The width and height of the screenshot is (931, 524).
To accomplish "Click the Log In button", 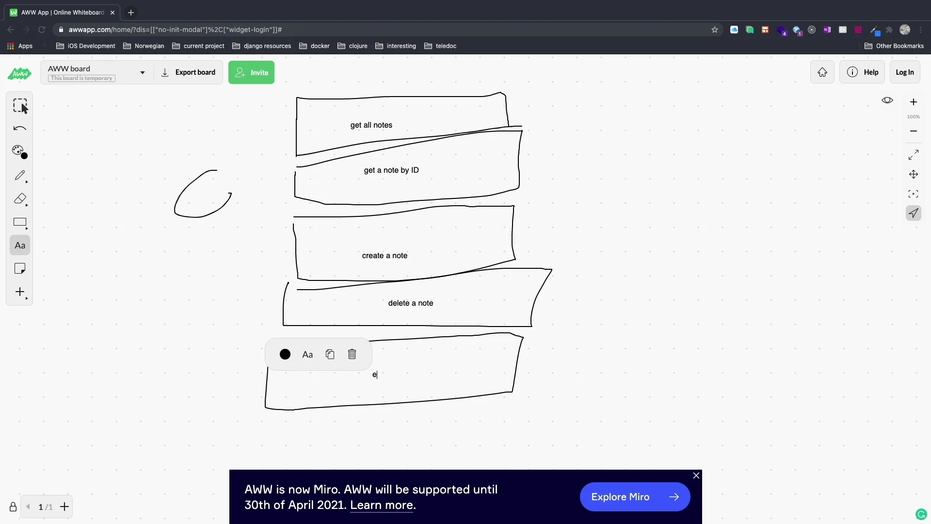I will pyautogui.click(x=905, y=72).
